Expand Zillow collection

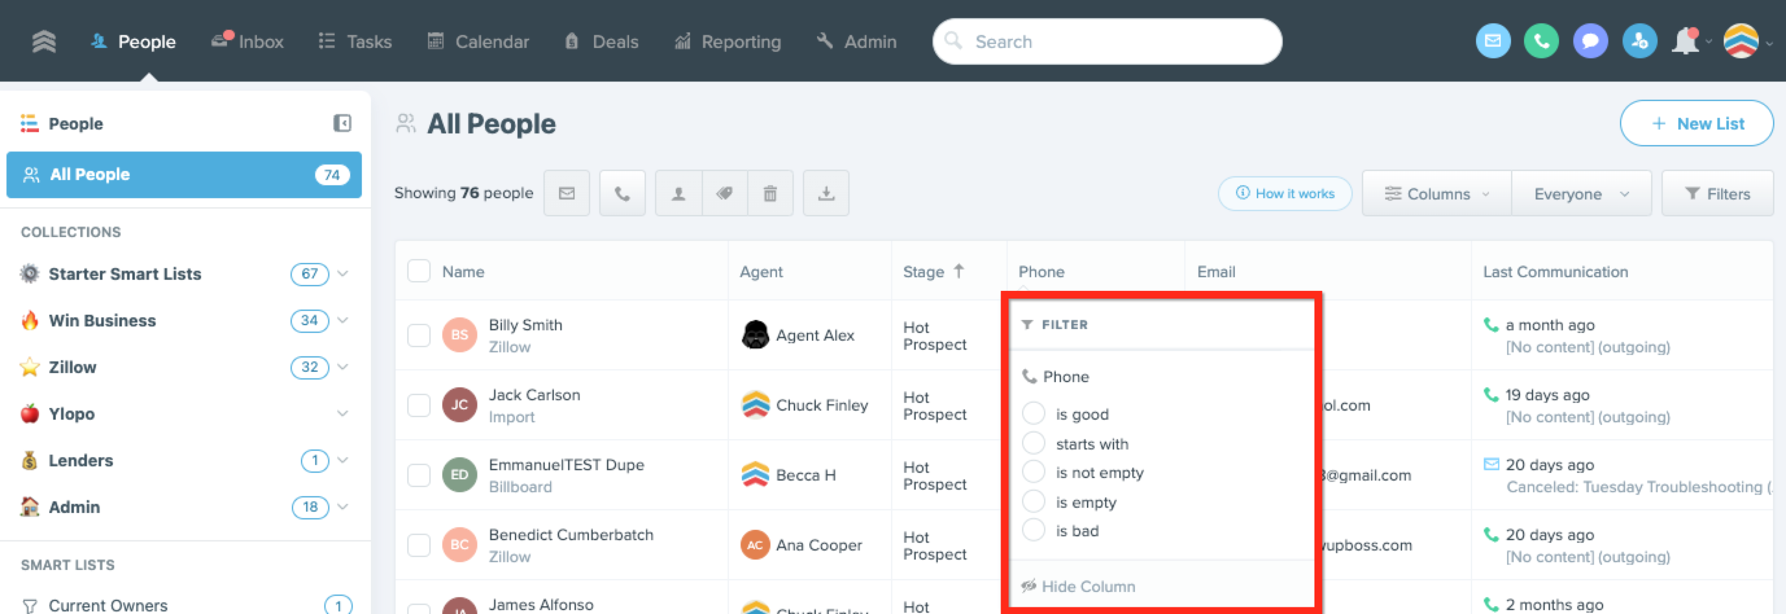click(342, 367)
